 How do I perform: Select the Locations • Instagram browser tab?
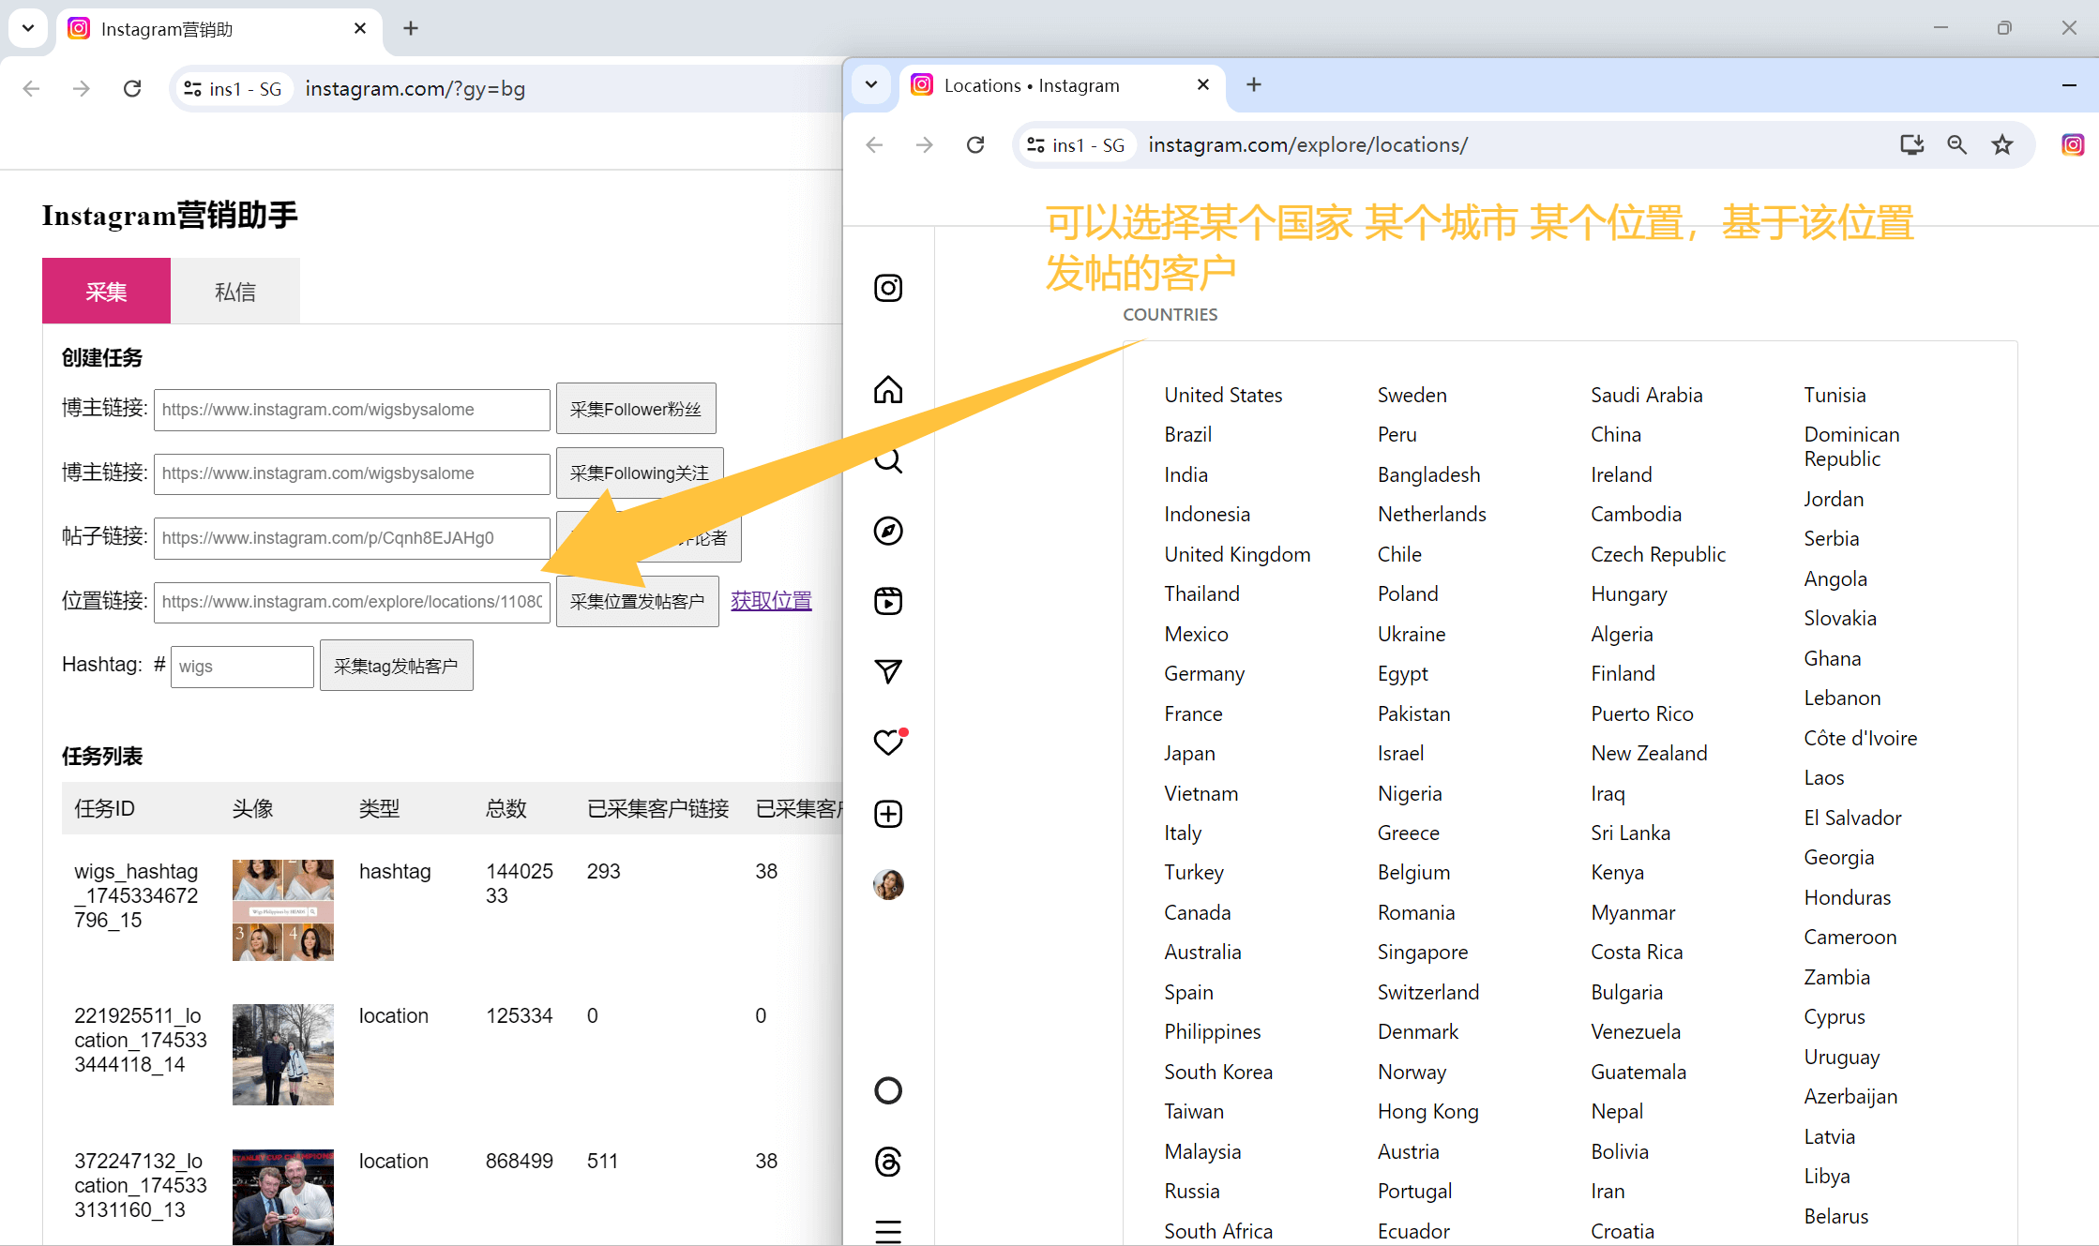pos(1062,85)
